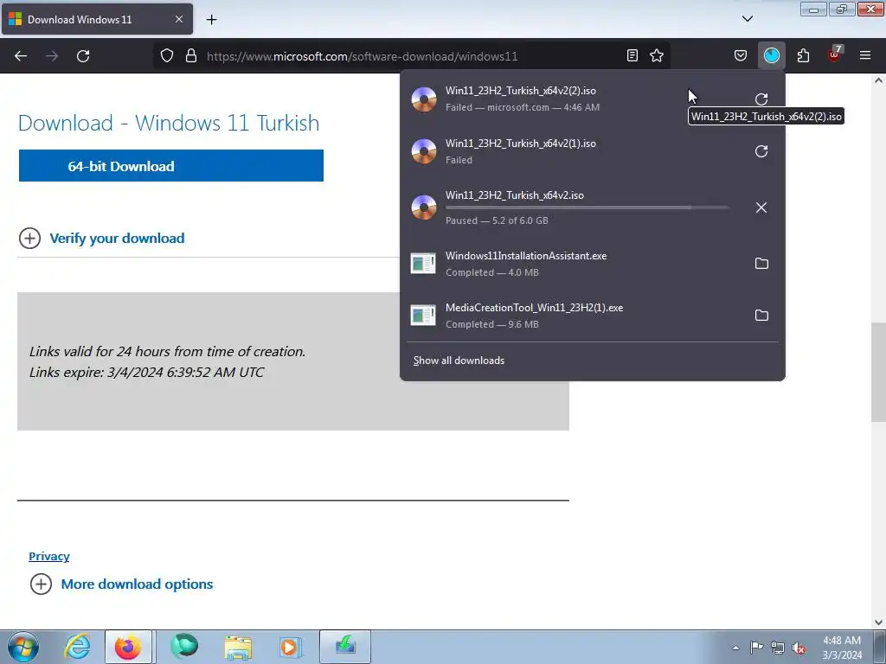Click the taskbar clock showing 4:48 AM
886x664 pixels.
[842, 648]
